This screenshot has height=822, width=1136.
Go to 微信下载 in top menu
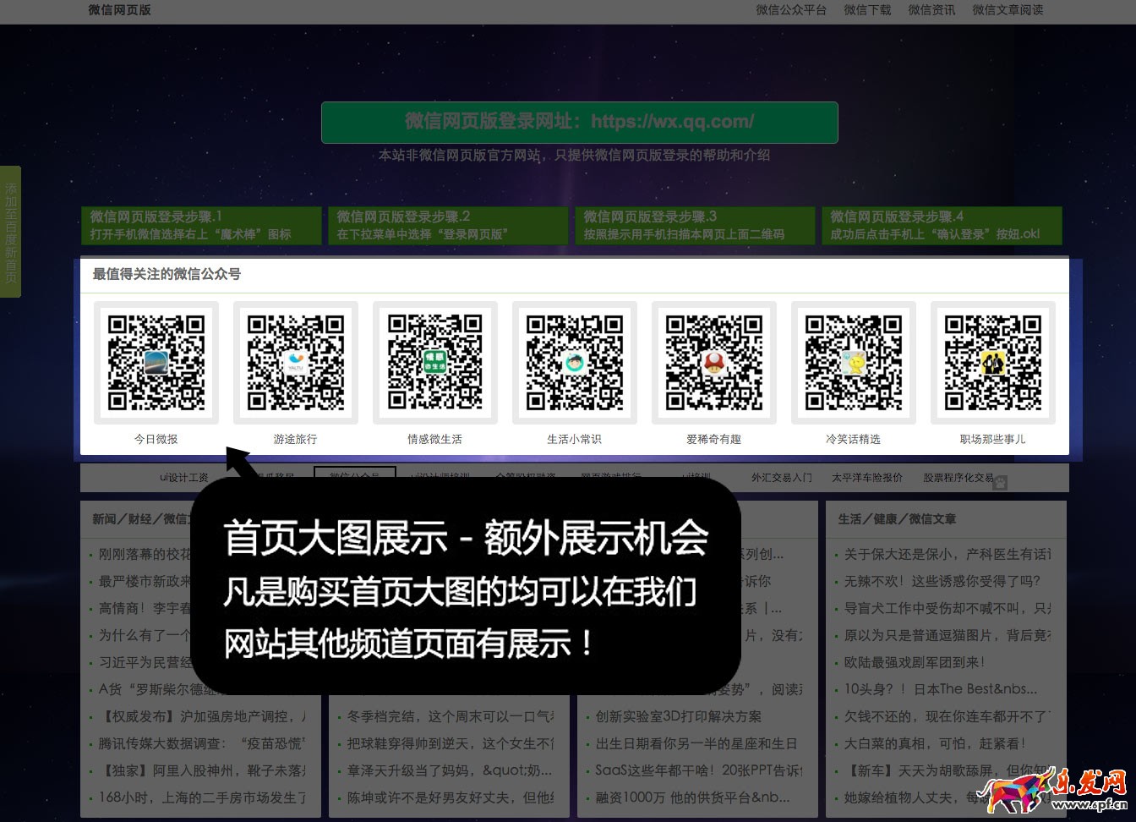[x=867, y=10]
